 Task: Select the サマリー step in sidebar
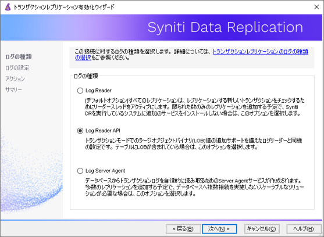(x=13, y=89)
